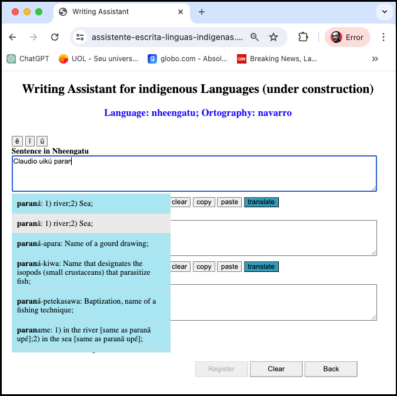The width and height of the screenshot is (397, 396).
Task: Choose the paraná-kiwa suggestion
Action: coord(91,272)
